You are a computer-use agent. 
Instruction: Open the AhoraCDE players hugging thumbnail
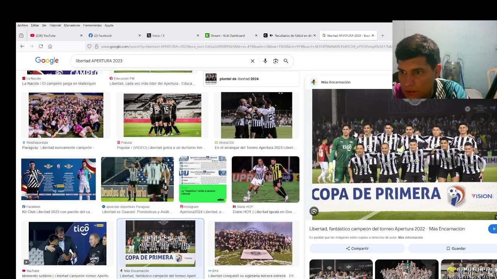(256, 115)
